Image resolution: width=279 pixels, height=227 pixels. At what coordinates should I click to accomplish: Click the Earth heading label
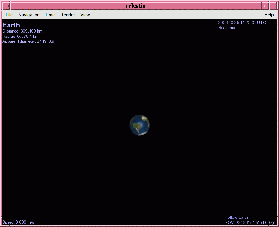click(x=11, y=25)
